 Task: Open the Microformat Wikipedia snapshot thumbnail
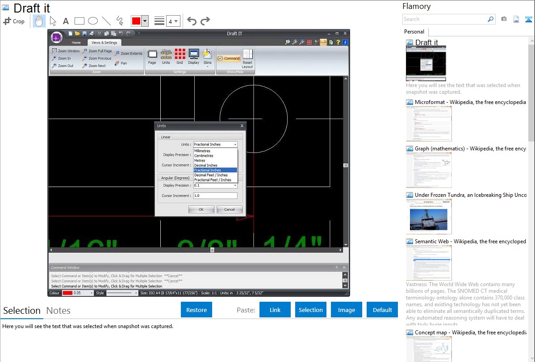point(429,124)
